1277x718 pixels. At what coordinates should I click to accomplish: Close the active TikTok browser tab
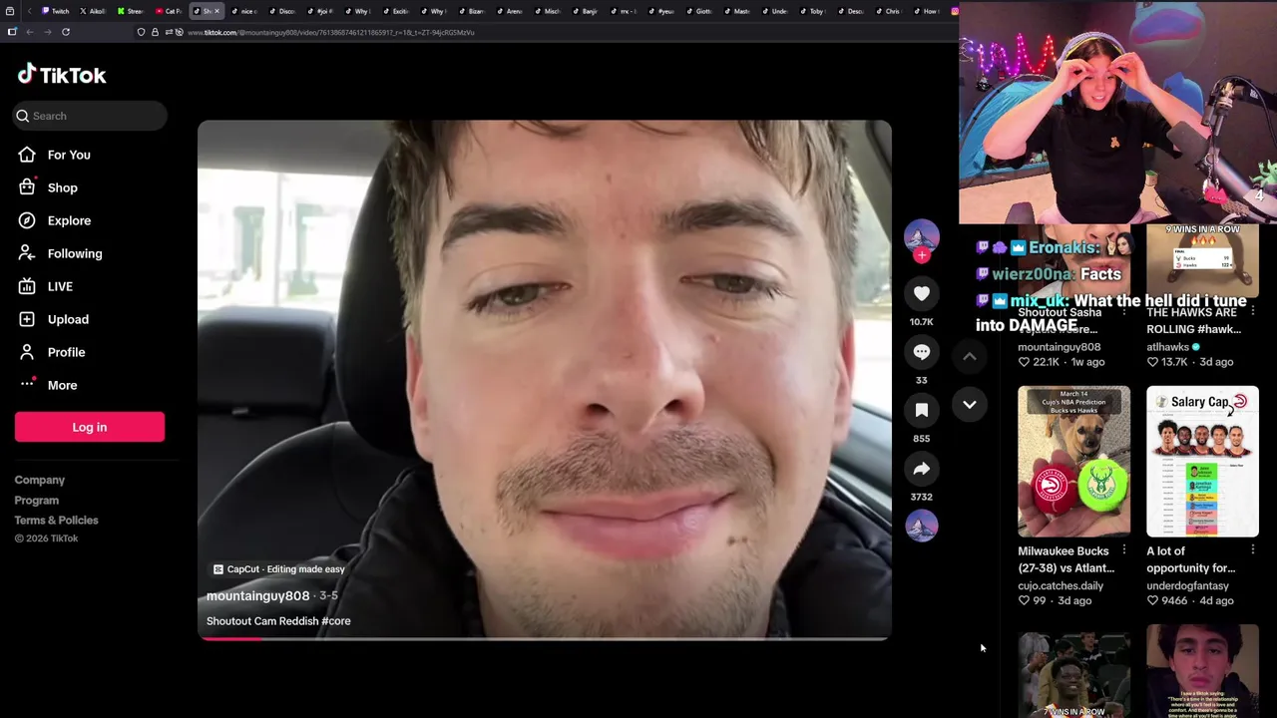216,11
